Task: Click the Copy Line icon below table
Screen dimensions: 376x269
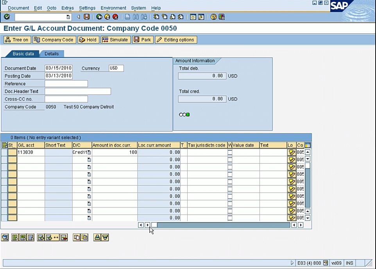Action: [x=77, y=237]
